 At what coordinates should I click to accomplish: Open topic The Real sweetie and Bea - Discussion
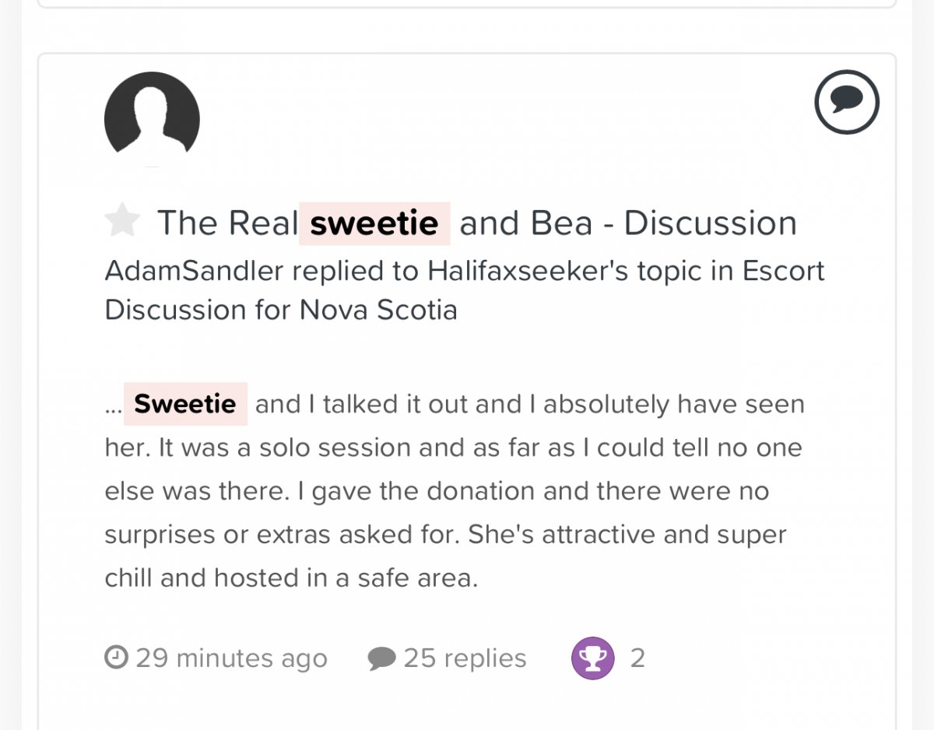pyautogui.click(x=477, y=223)
